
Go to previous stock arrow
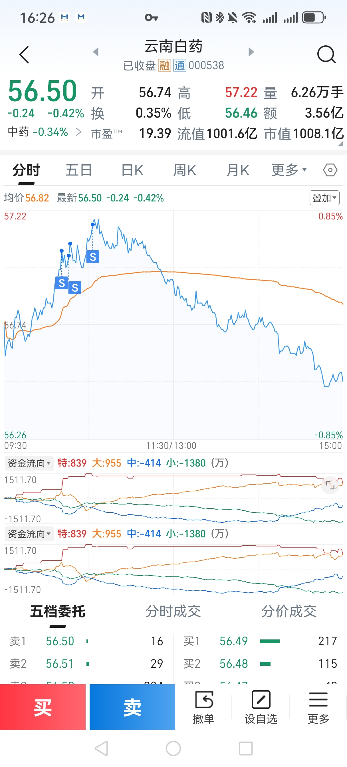pos(96,52)
